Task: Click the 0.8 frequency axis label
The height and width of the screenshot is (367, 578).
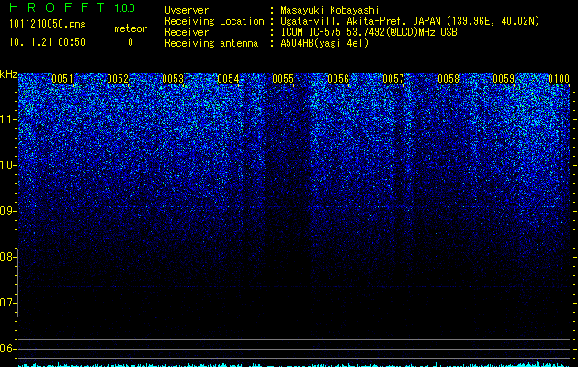Action: tap(7, 257)
